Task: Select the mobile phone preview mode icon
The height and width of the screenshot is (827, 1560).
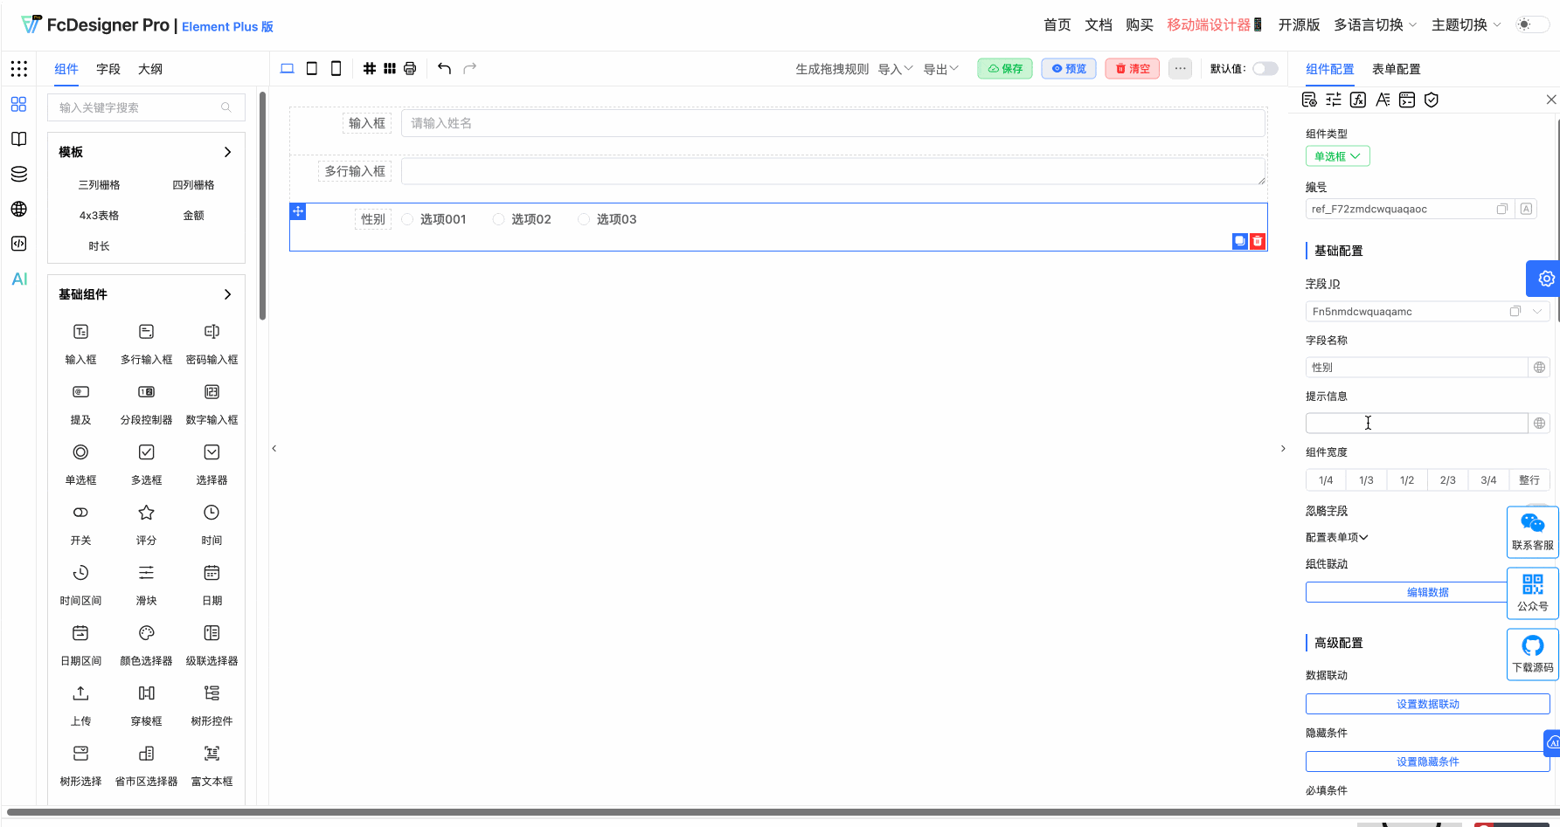Action: (336, 68)
